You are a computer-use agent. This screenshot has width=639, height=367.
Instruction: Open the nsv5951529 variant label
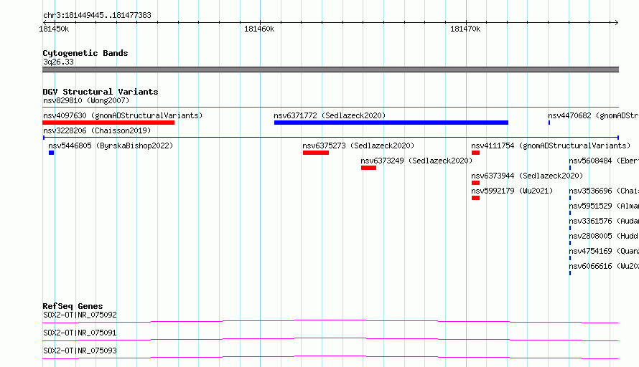(604, 206)
